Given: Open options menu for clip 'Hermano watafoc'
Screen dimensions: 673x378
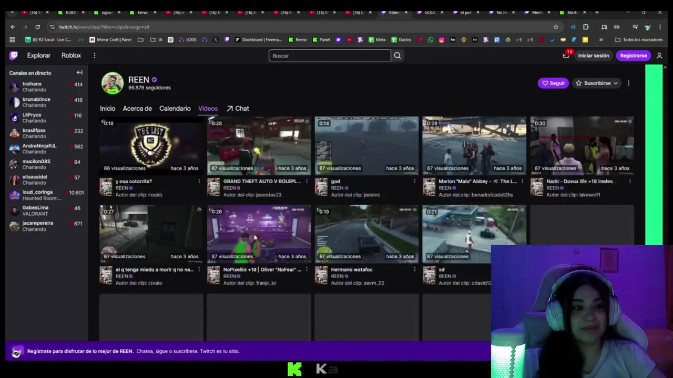Looking at the screenshot, I should pos(414,269).
